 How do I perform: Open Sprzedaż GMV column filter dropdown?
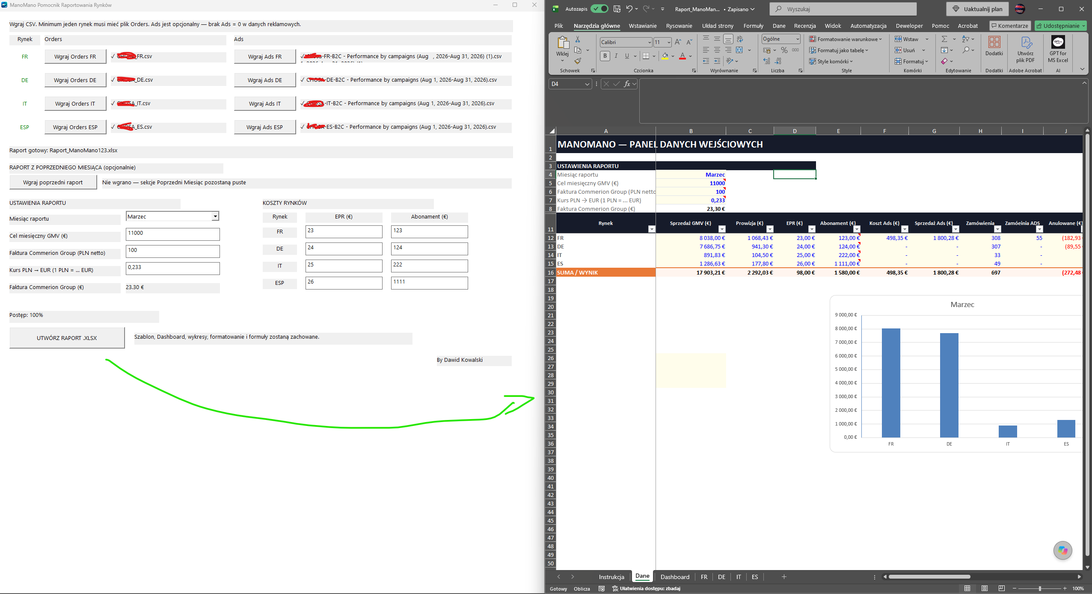point(722,229)
